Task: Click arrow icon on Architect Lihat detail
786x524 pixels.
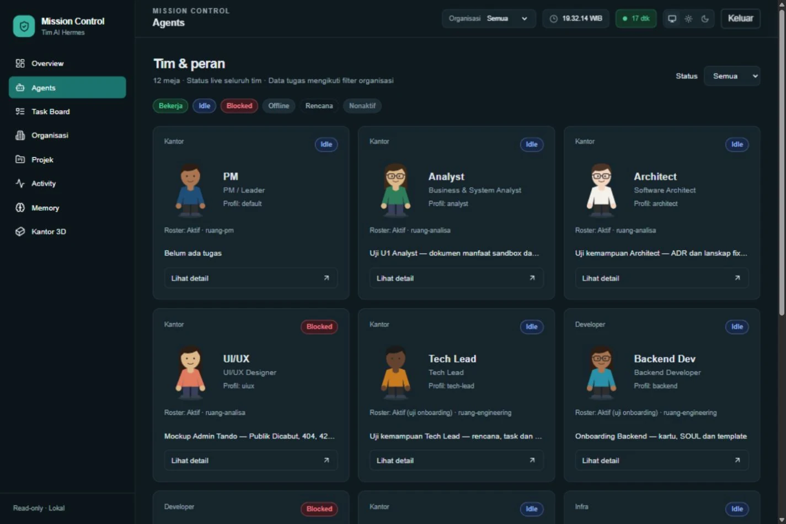Action: click(737, 278)
